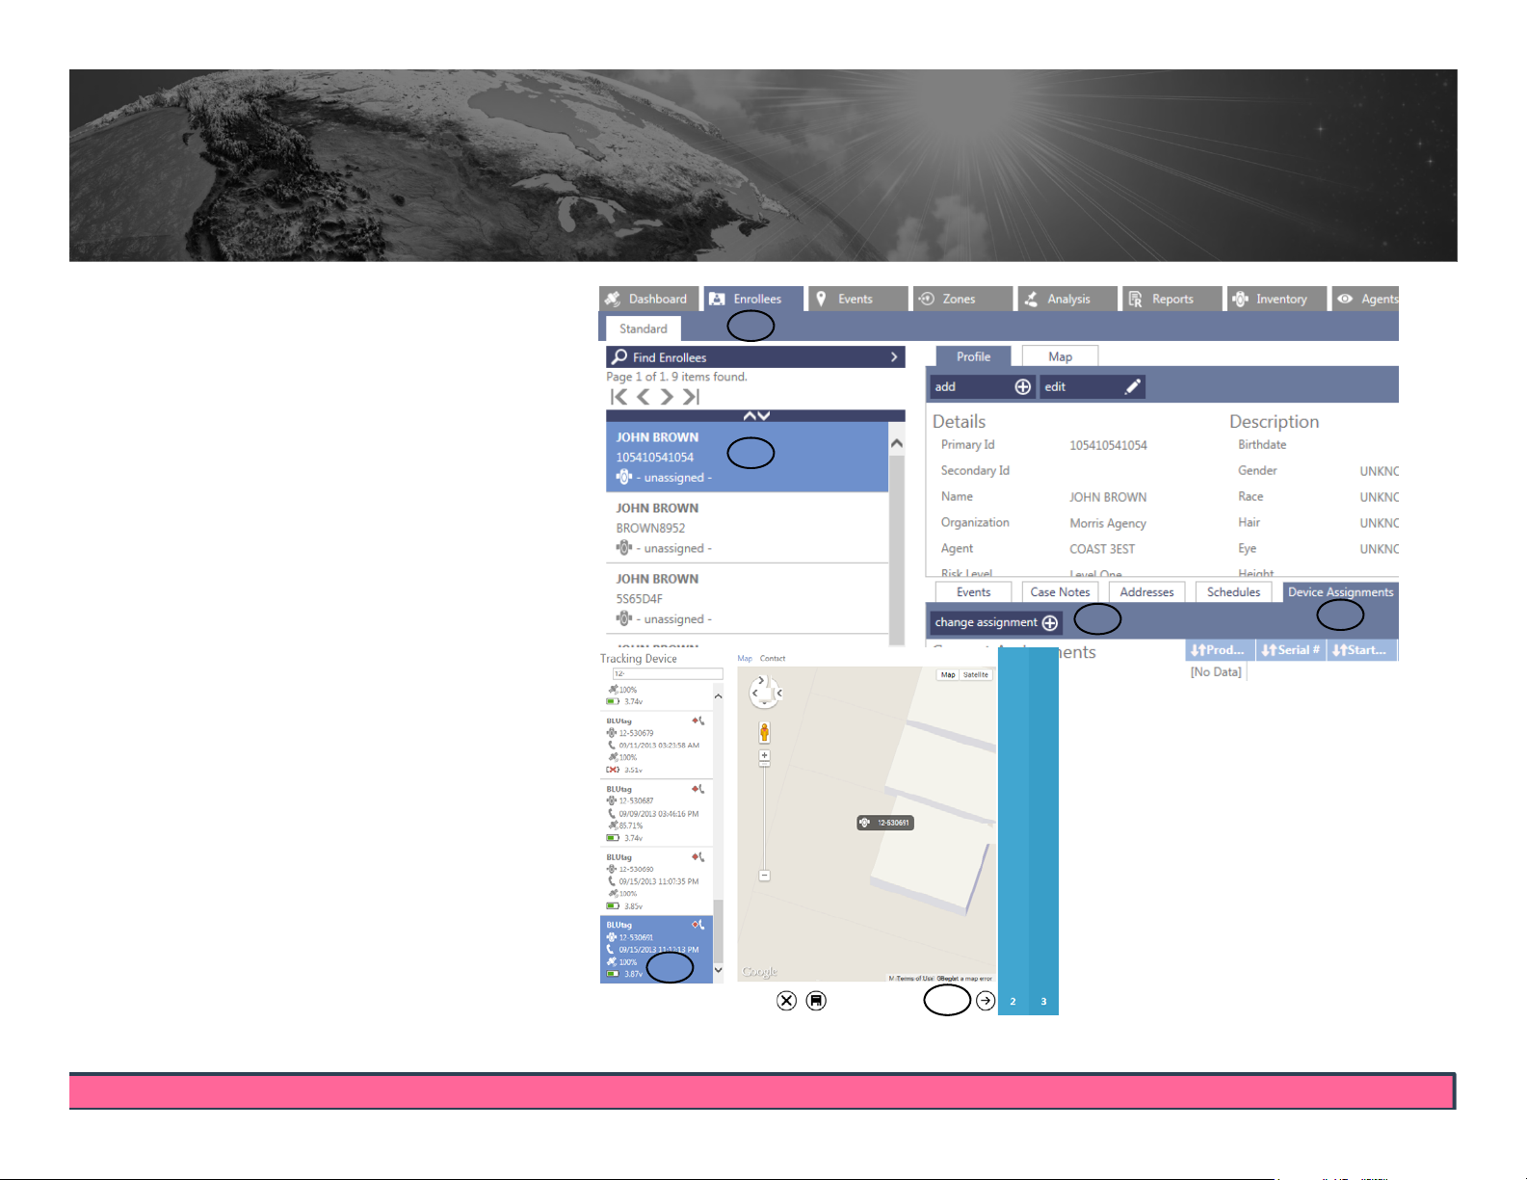Screen dimensions: 1527x1180
Task: Jump to first page of enrollee results
Action: click(x=619, y=397)
